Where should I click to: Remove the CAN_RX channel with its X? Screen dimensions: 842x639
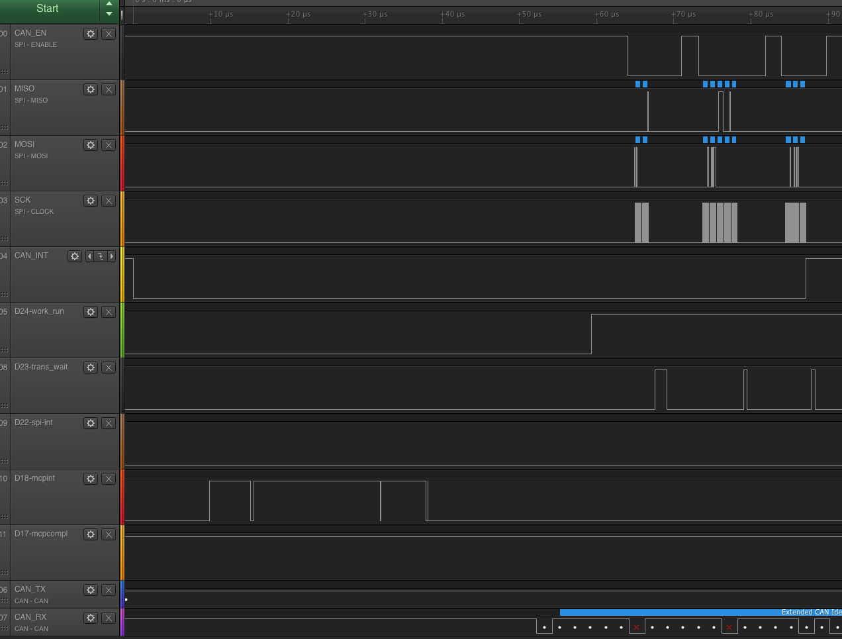109,618
